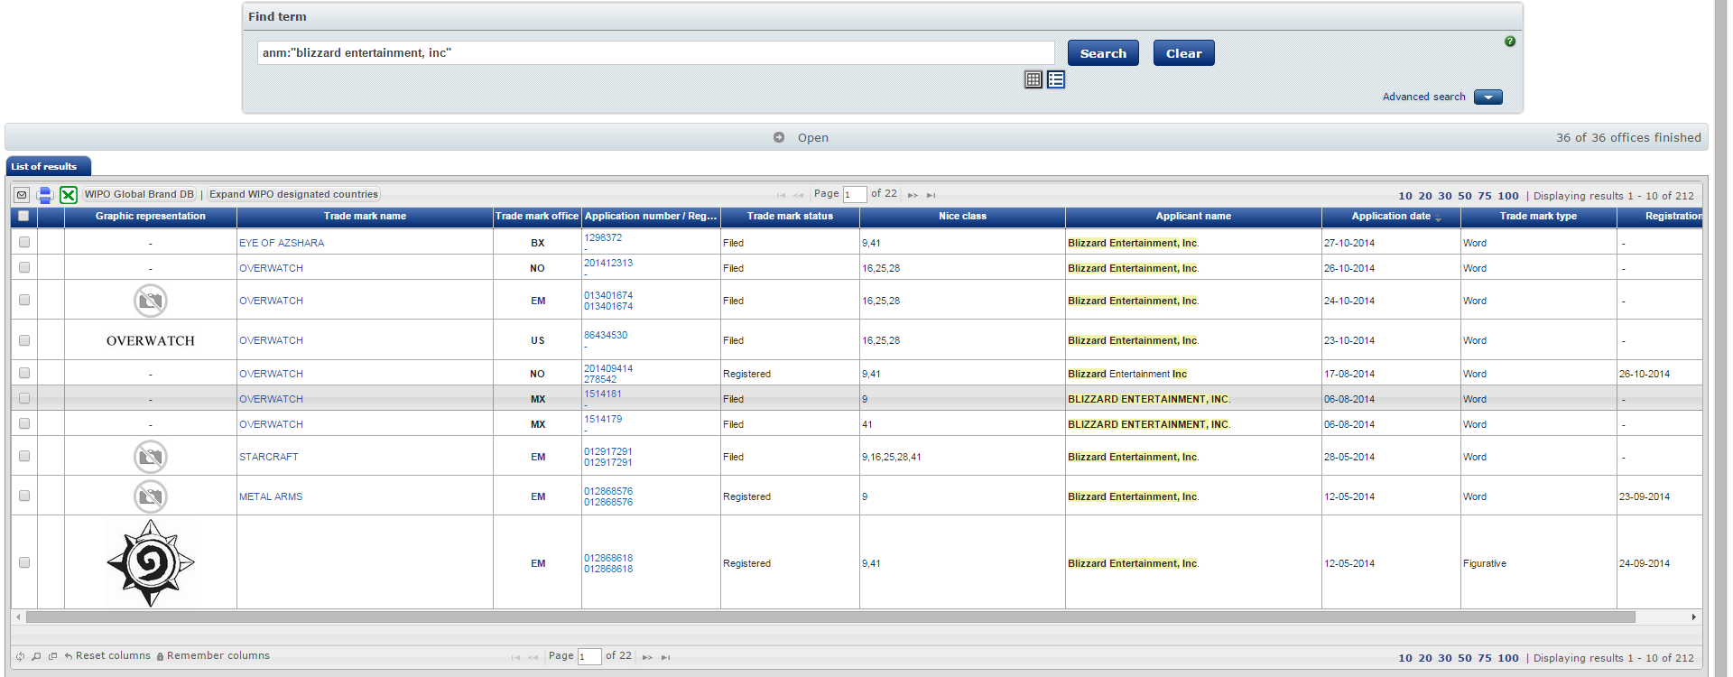Viewport: 1733px width, 677px height.
Task: Open no-image placeholder for STARCRAFT row
Action: 151,457
